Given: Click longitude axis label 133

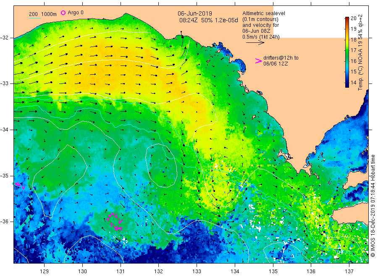Looking at the screenshot, I should (x=197, y=272).
